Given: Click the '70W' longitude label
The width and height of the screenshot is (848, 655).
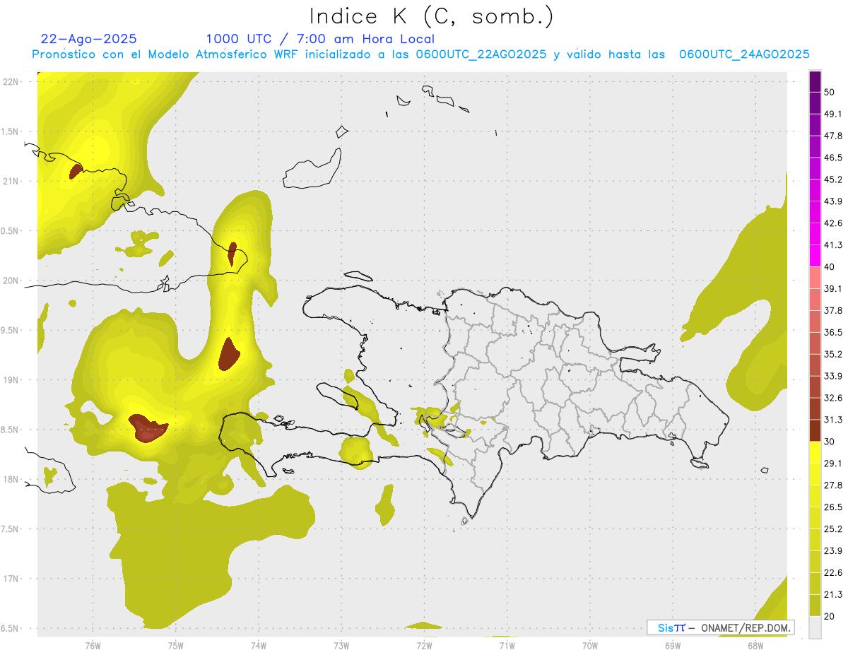Looking at the screenshot, I should pyautogui.click(x=590, y=646).
